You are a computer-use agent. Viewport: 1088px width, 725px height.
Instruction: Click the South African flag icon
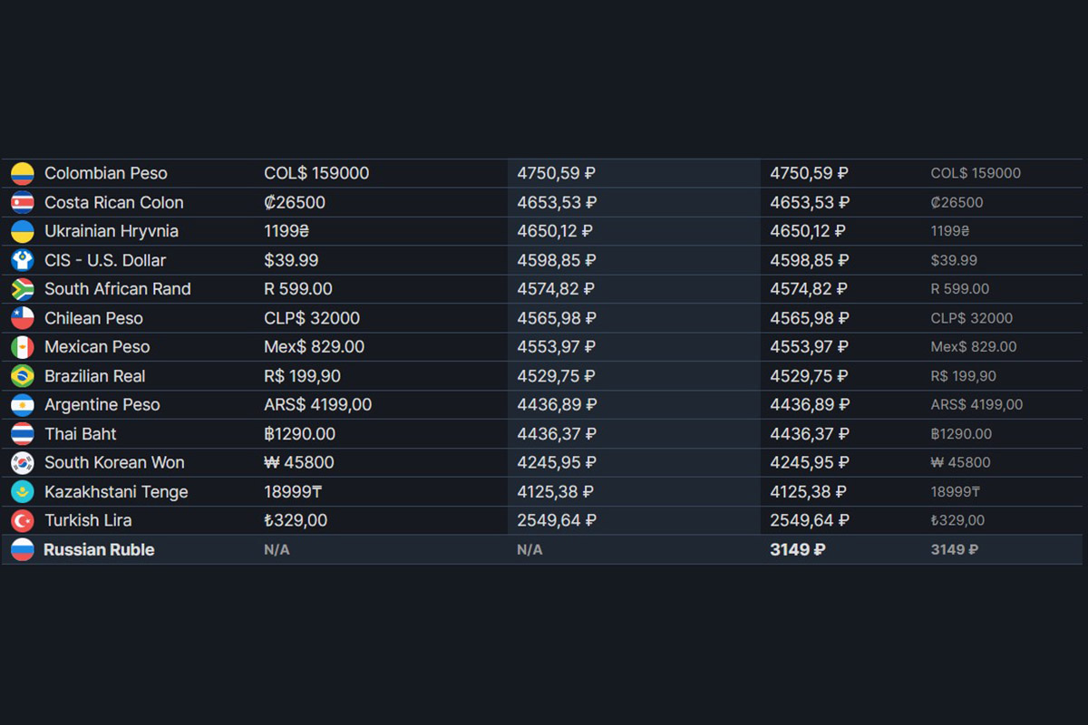coord(23,289)
